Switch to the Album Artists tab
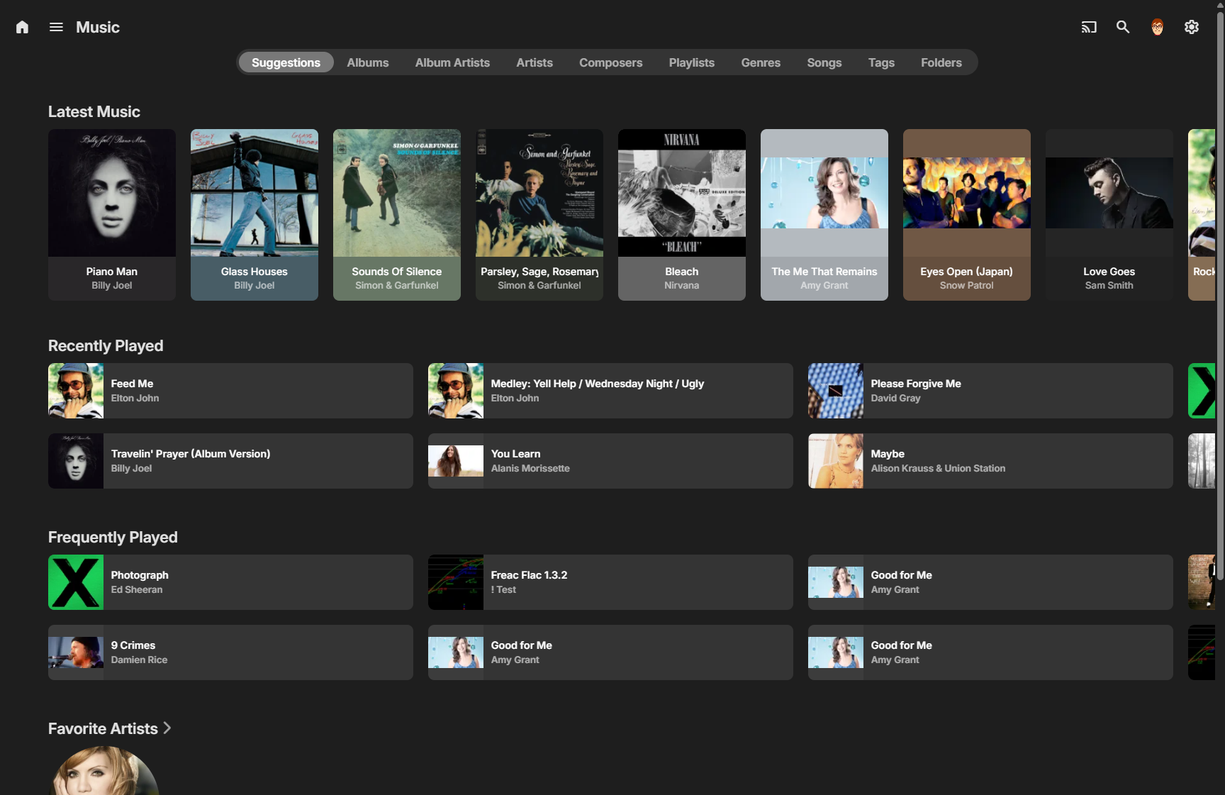Screen dimensions: 1225x795 click(x=452, y=62)
